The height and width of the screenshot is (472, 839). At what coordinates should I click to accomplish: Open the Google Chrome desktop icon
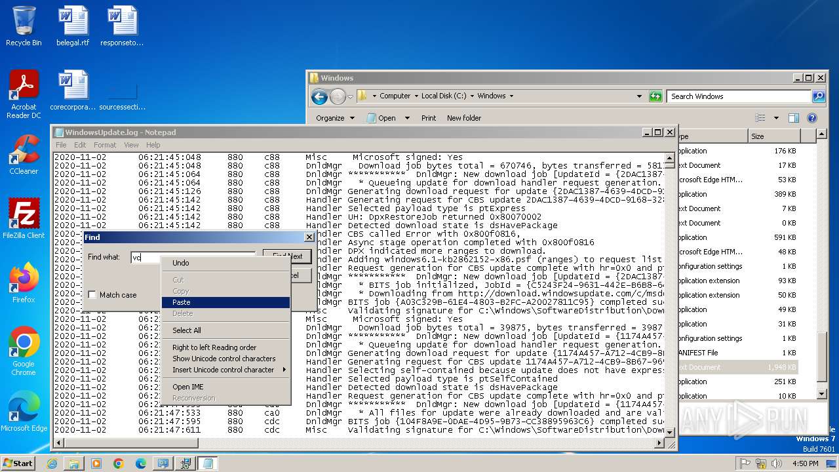(x=24, y=351)
